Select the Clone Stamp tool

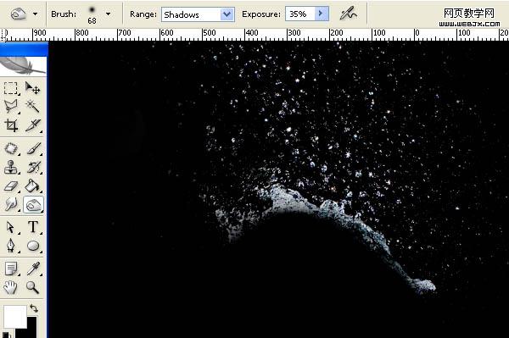[11, 167]
